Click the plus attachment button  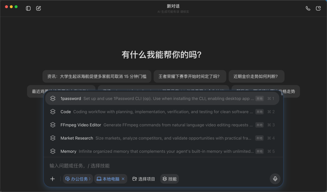click(x=53, y=179)
